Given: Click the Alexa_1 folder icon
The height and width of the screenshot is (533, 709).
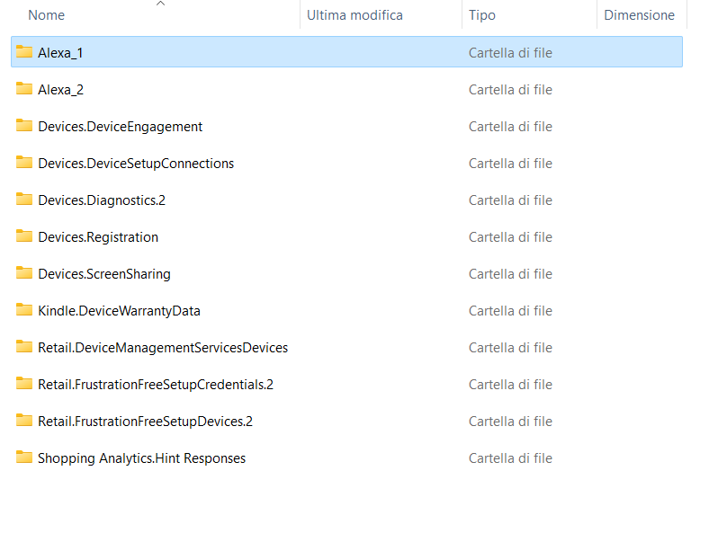Looking at the screenshot, I should (24, 51).
